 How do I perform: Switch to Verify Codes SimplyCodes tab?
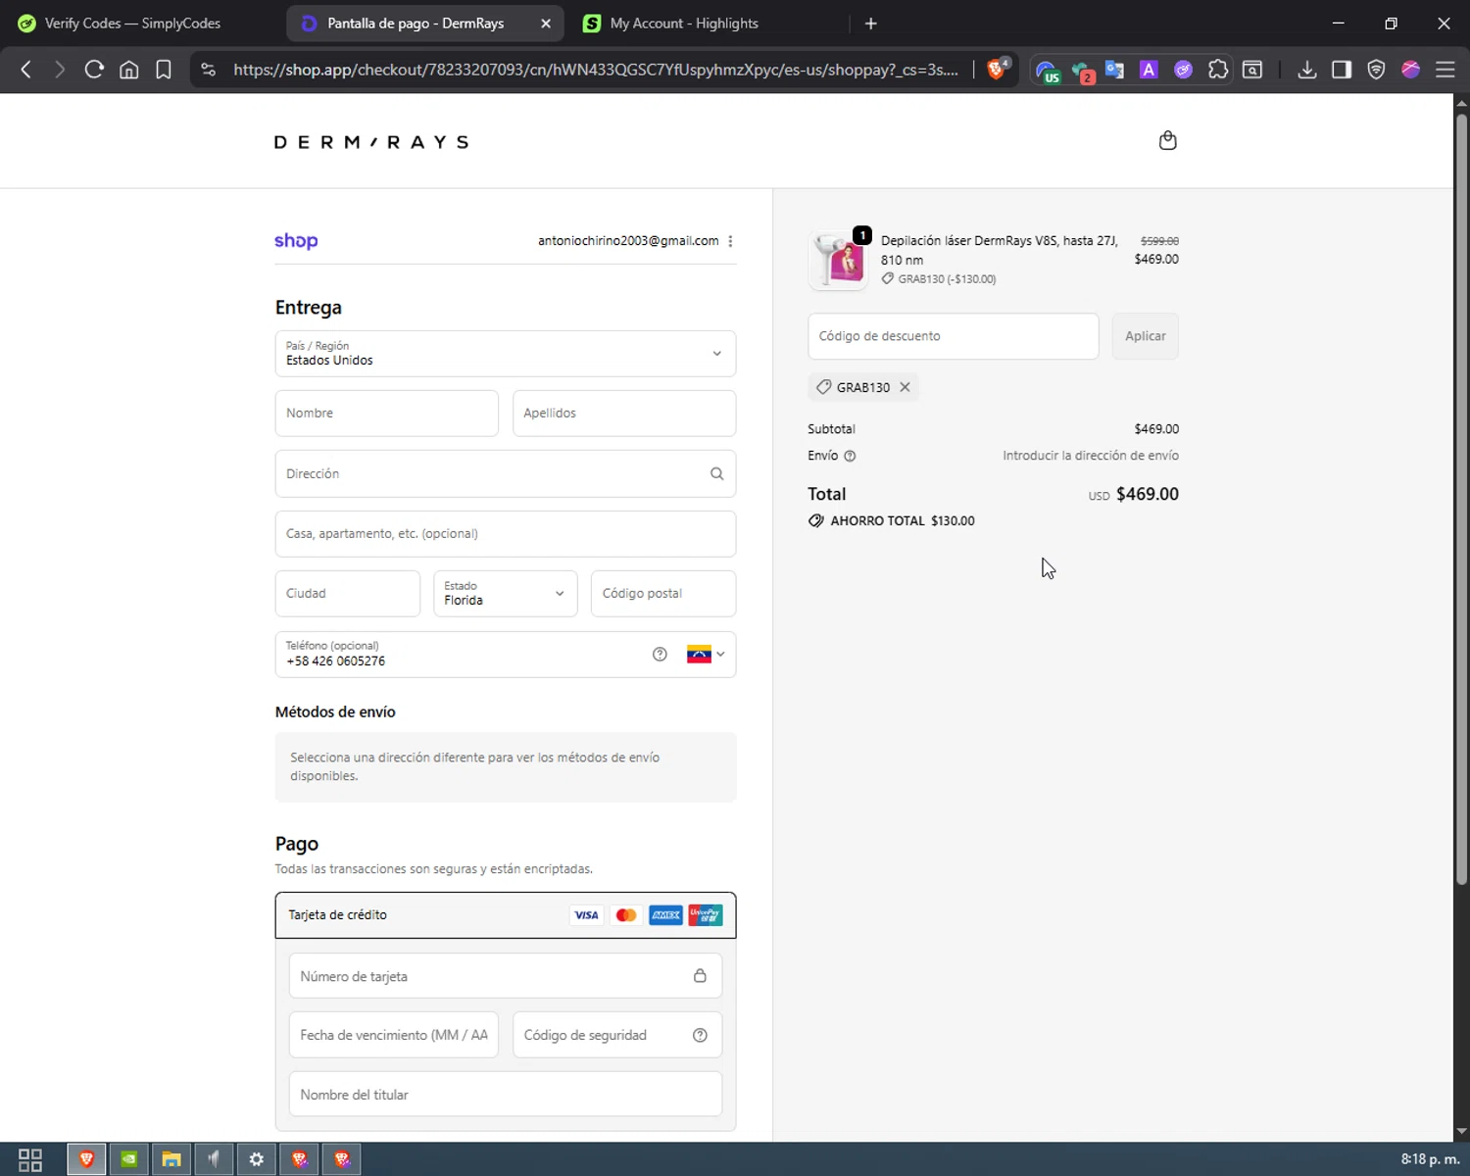[x=133, y=23]
